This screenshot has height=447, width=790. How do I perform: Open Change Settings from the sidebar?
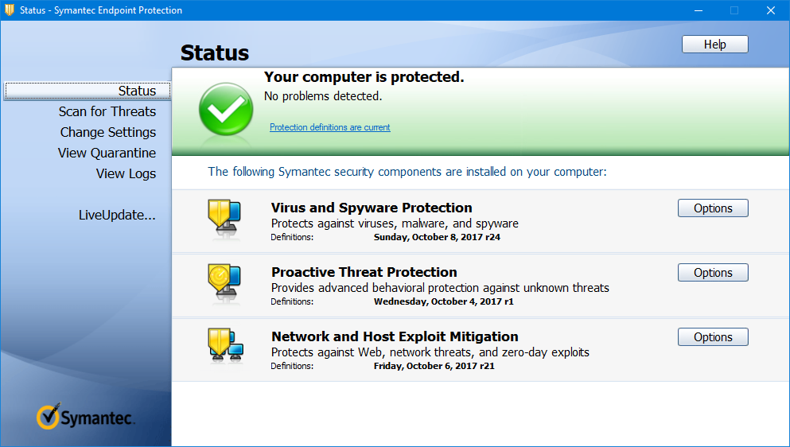(108, 132)
